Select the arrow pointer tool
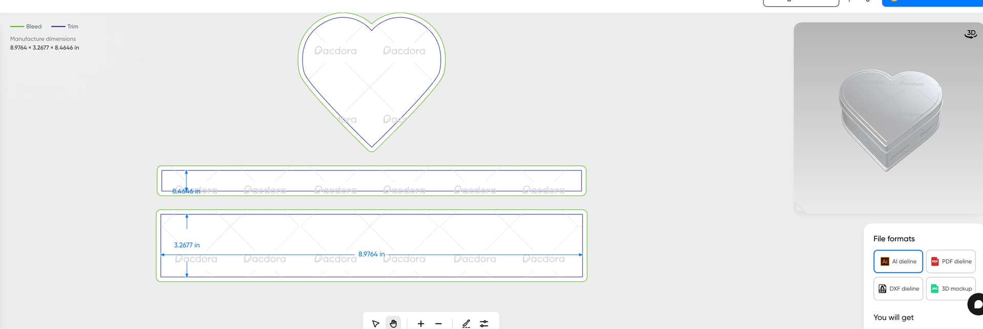Image resolution: width=983 pixels, height=329 pixels. click(375, 323)
